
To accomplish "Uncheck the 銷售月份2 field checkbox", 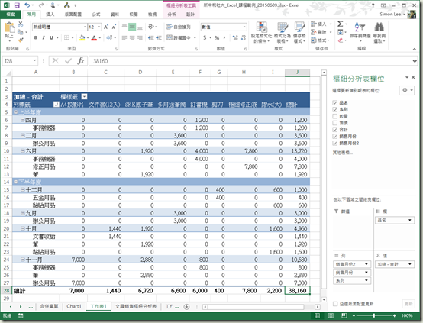I will tap(335, 143).
